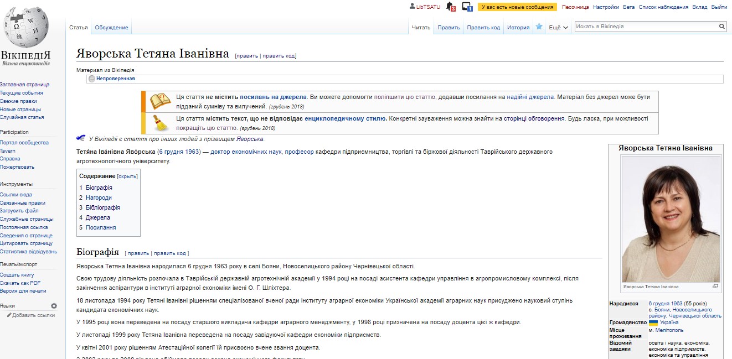The height and width of the screenshot is (359, 732).
Task: Click the Ukraine flag icon in infobox
Action: (653, 322)
